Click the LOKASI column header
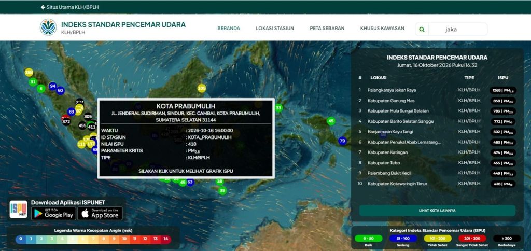The image size is (531, 251). click(x=378, y=78)
